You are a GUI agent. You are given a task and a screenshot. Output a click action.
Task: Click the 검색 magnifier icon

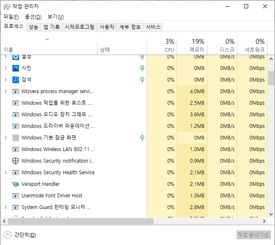tap(16, 80)
